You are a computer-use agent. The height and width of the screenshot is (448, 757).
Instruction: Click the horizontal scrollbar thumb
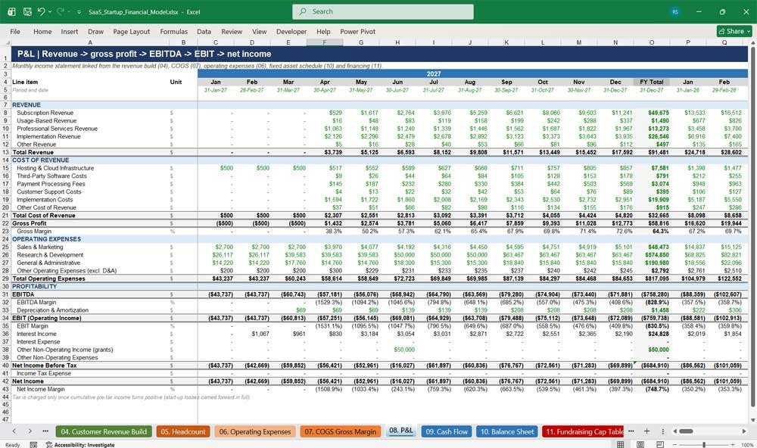click(x=686, y=431)
